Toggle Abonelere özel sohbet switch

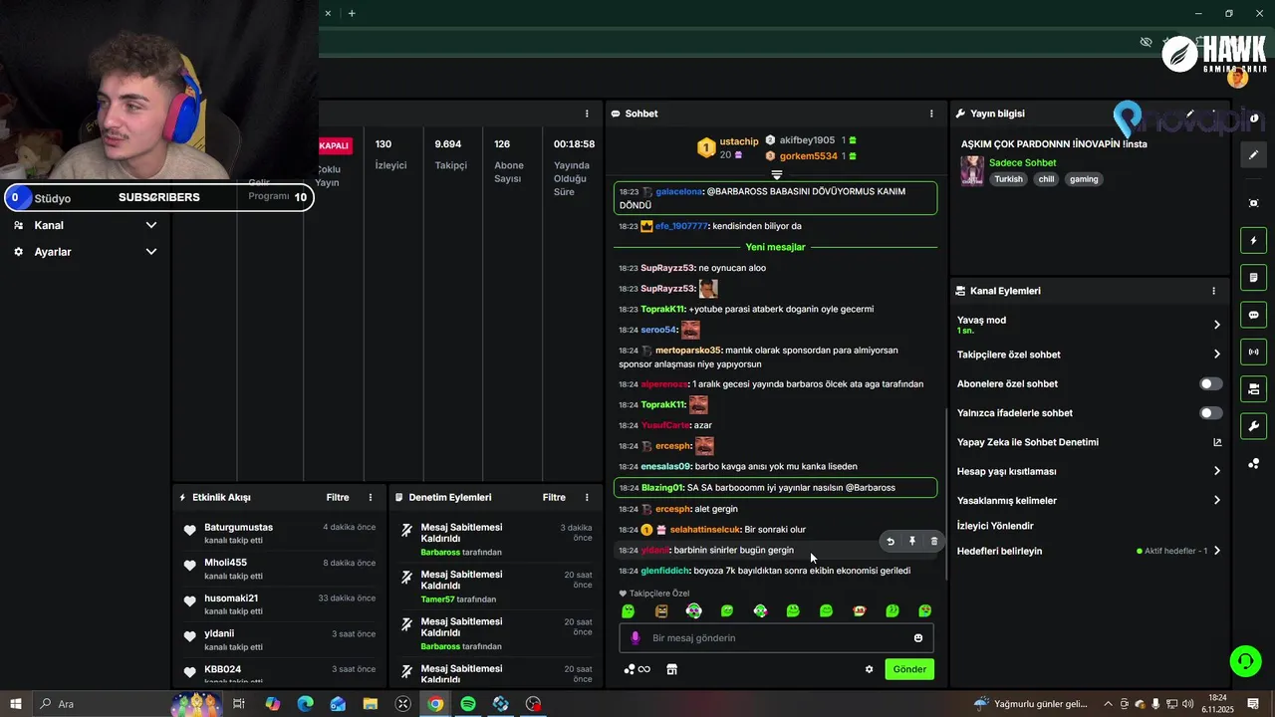pyautogui.click(x=1210, y=383)
